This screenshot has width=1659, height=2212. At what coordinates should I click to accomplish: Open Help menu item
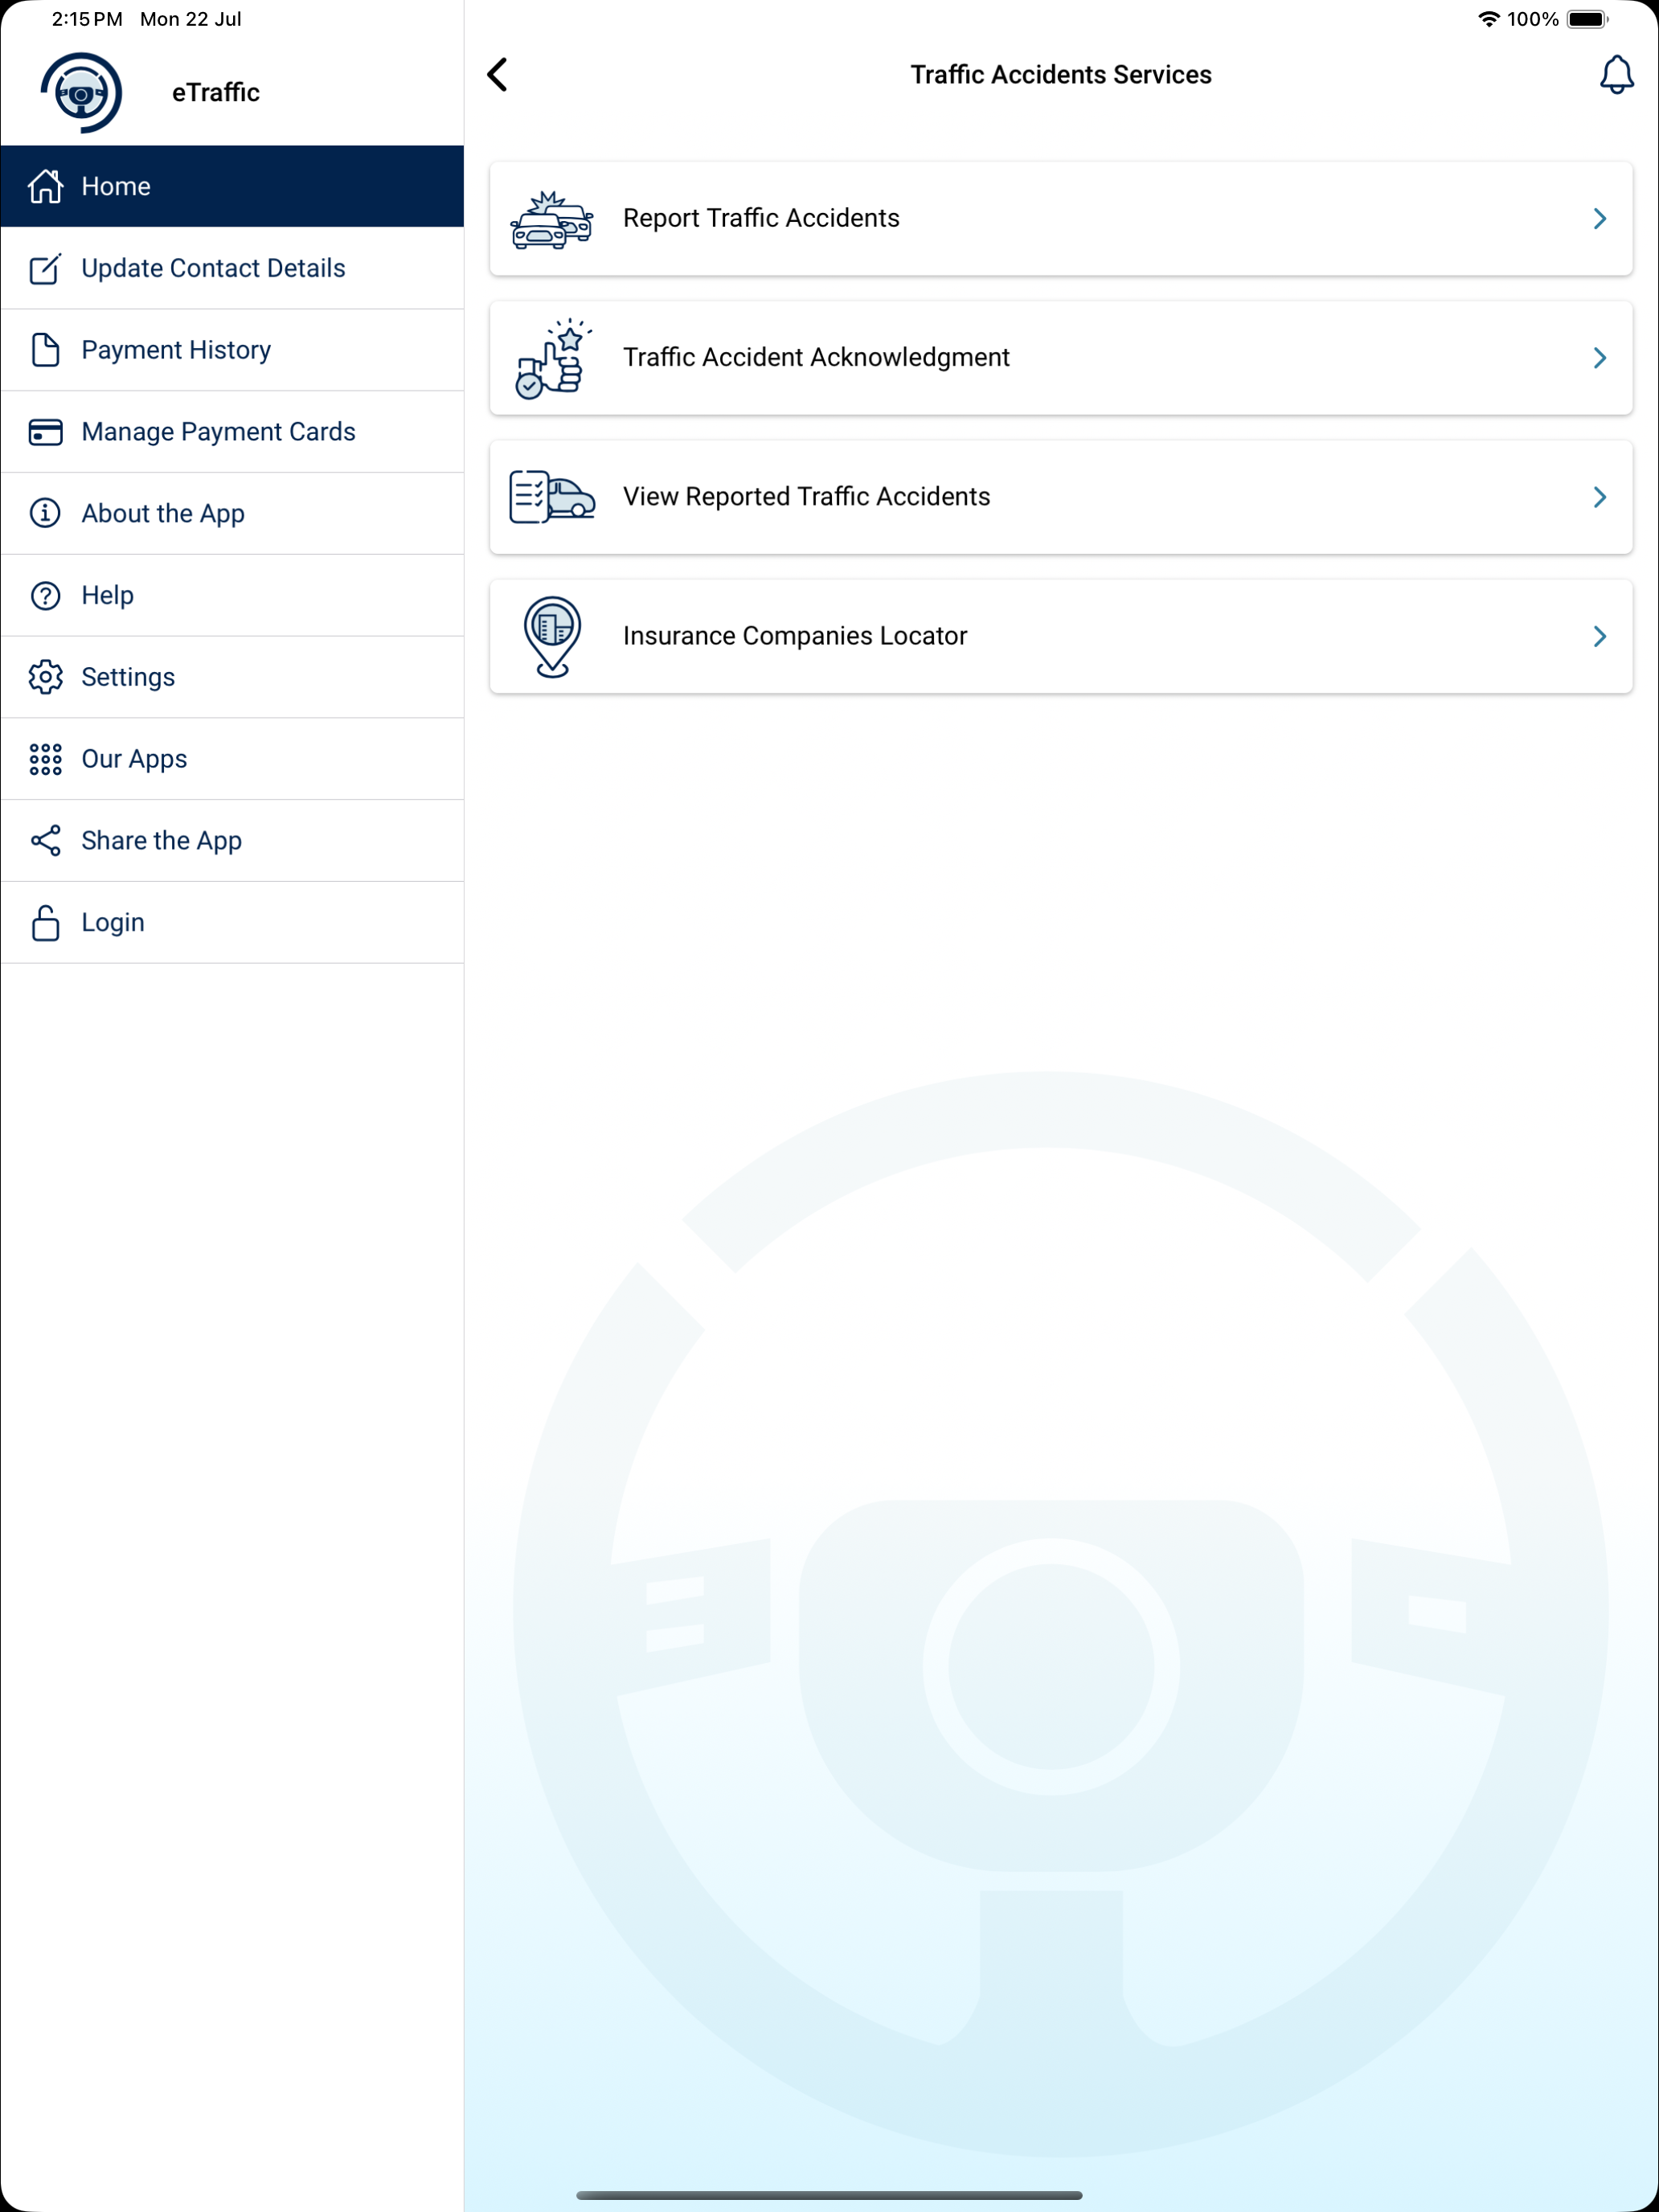[232, 595]
